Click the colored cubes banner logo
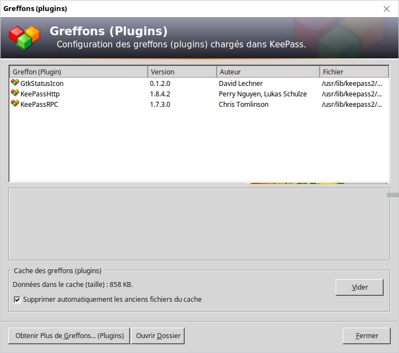399x353 pixels. click(x=25, y=37)
